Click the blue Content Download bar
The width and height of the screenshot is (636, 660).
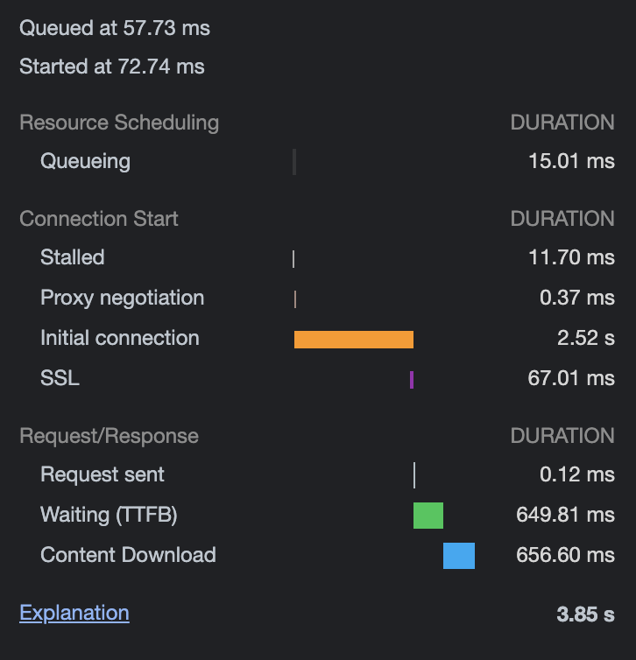459,556
